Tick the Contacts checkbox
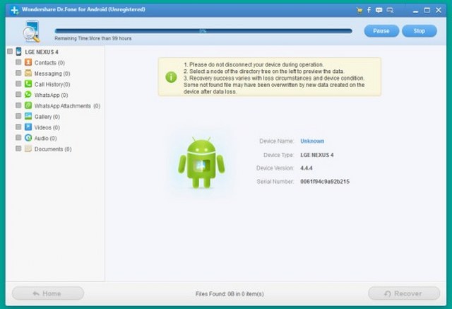 click(x=18, y=62)
